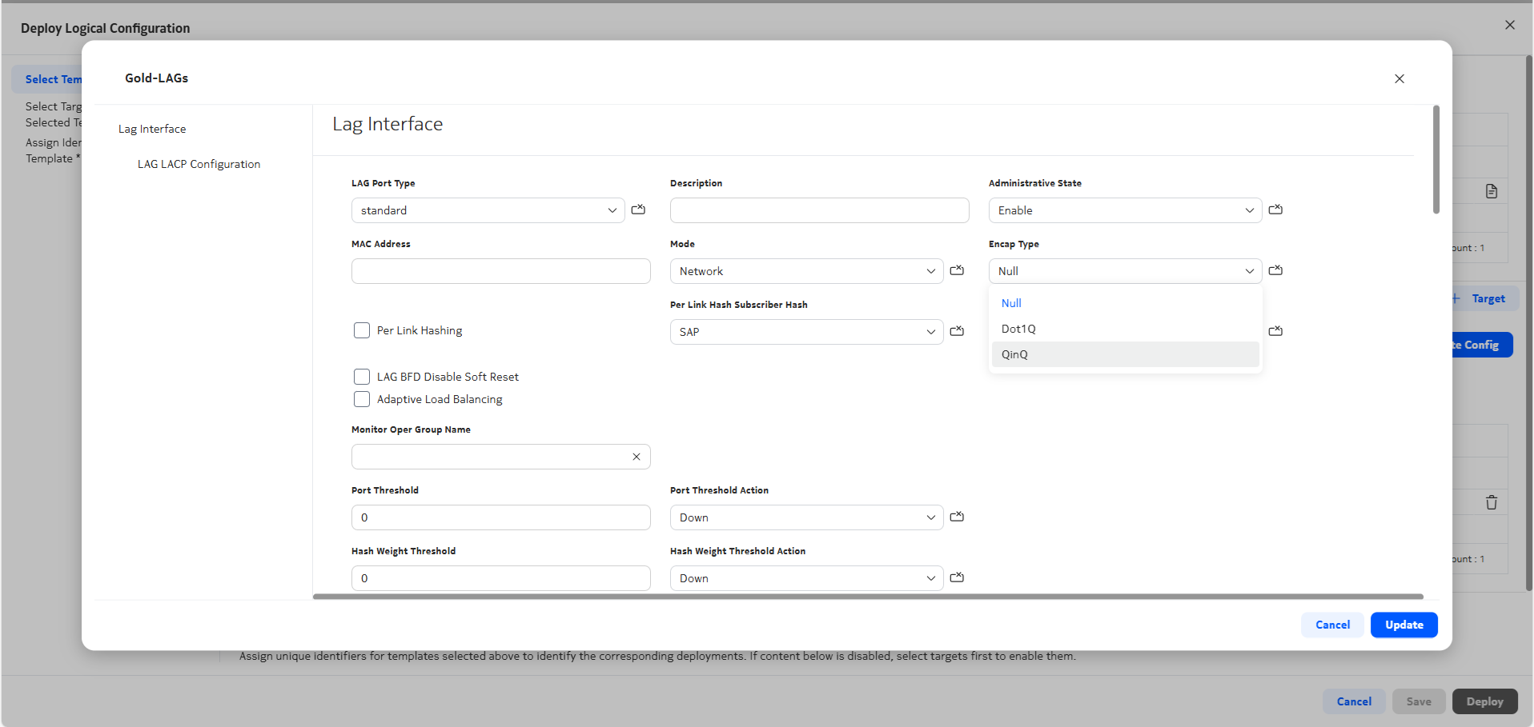Expand the Mode dropdown showing Network
This screenshot has width=1534, height=727.
(806, 271)
